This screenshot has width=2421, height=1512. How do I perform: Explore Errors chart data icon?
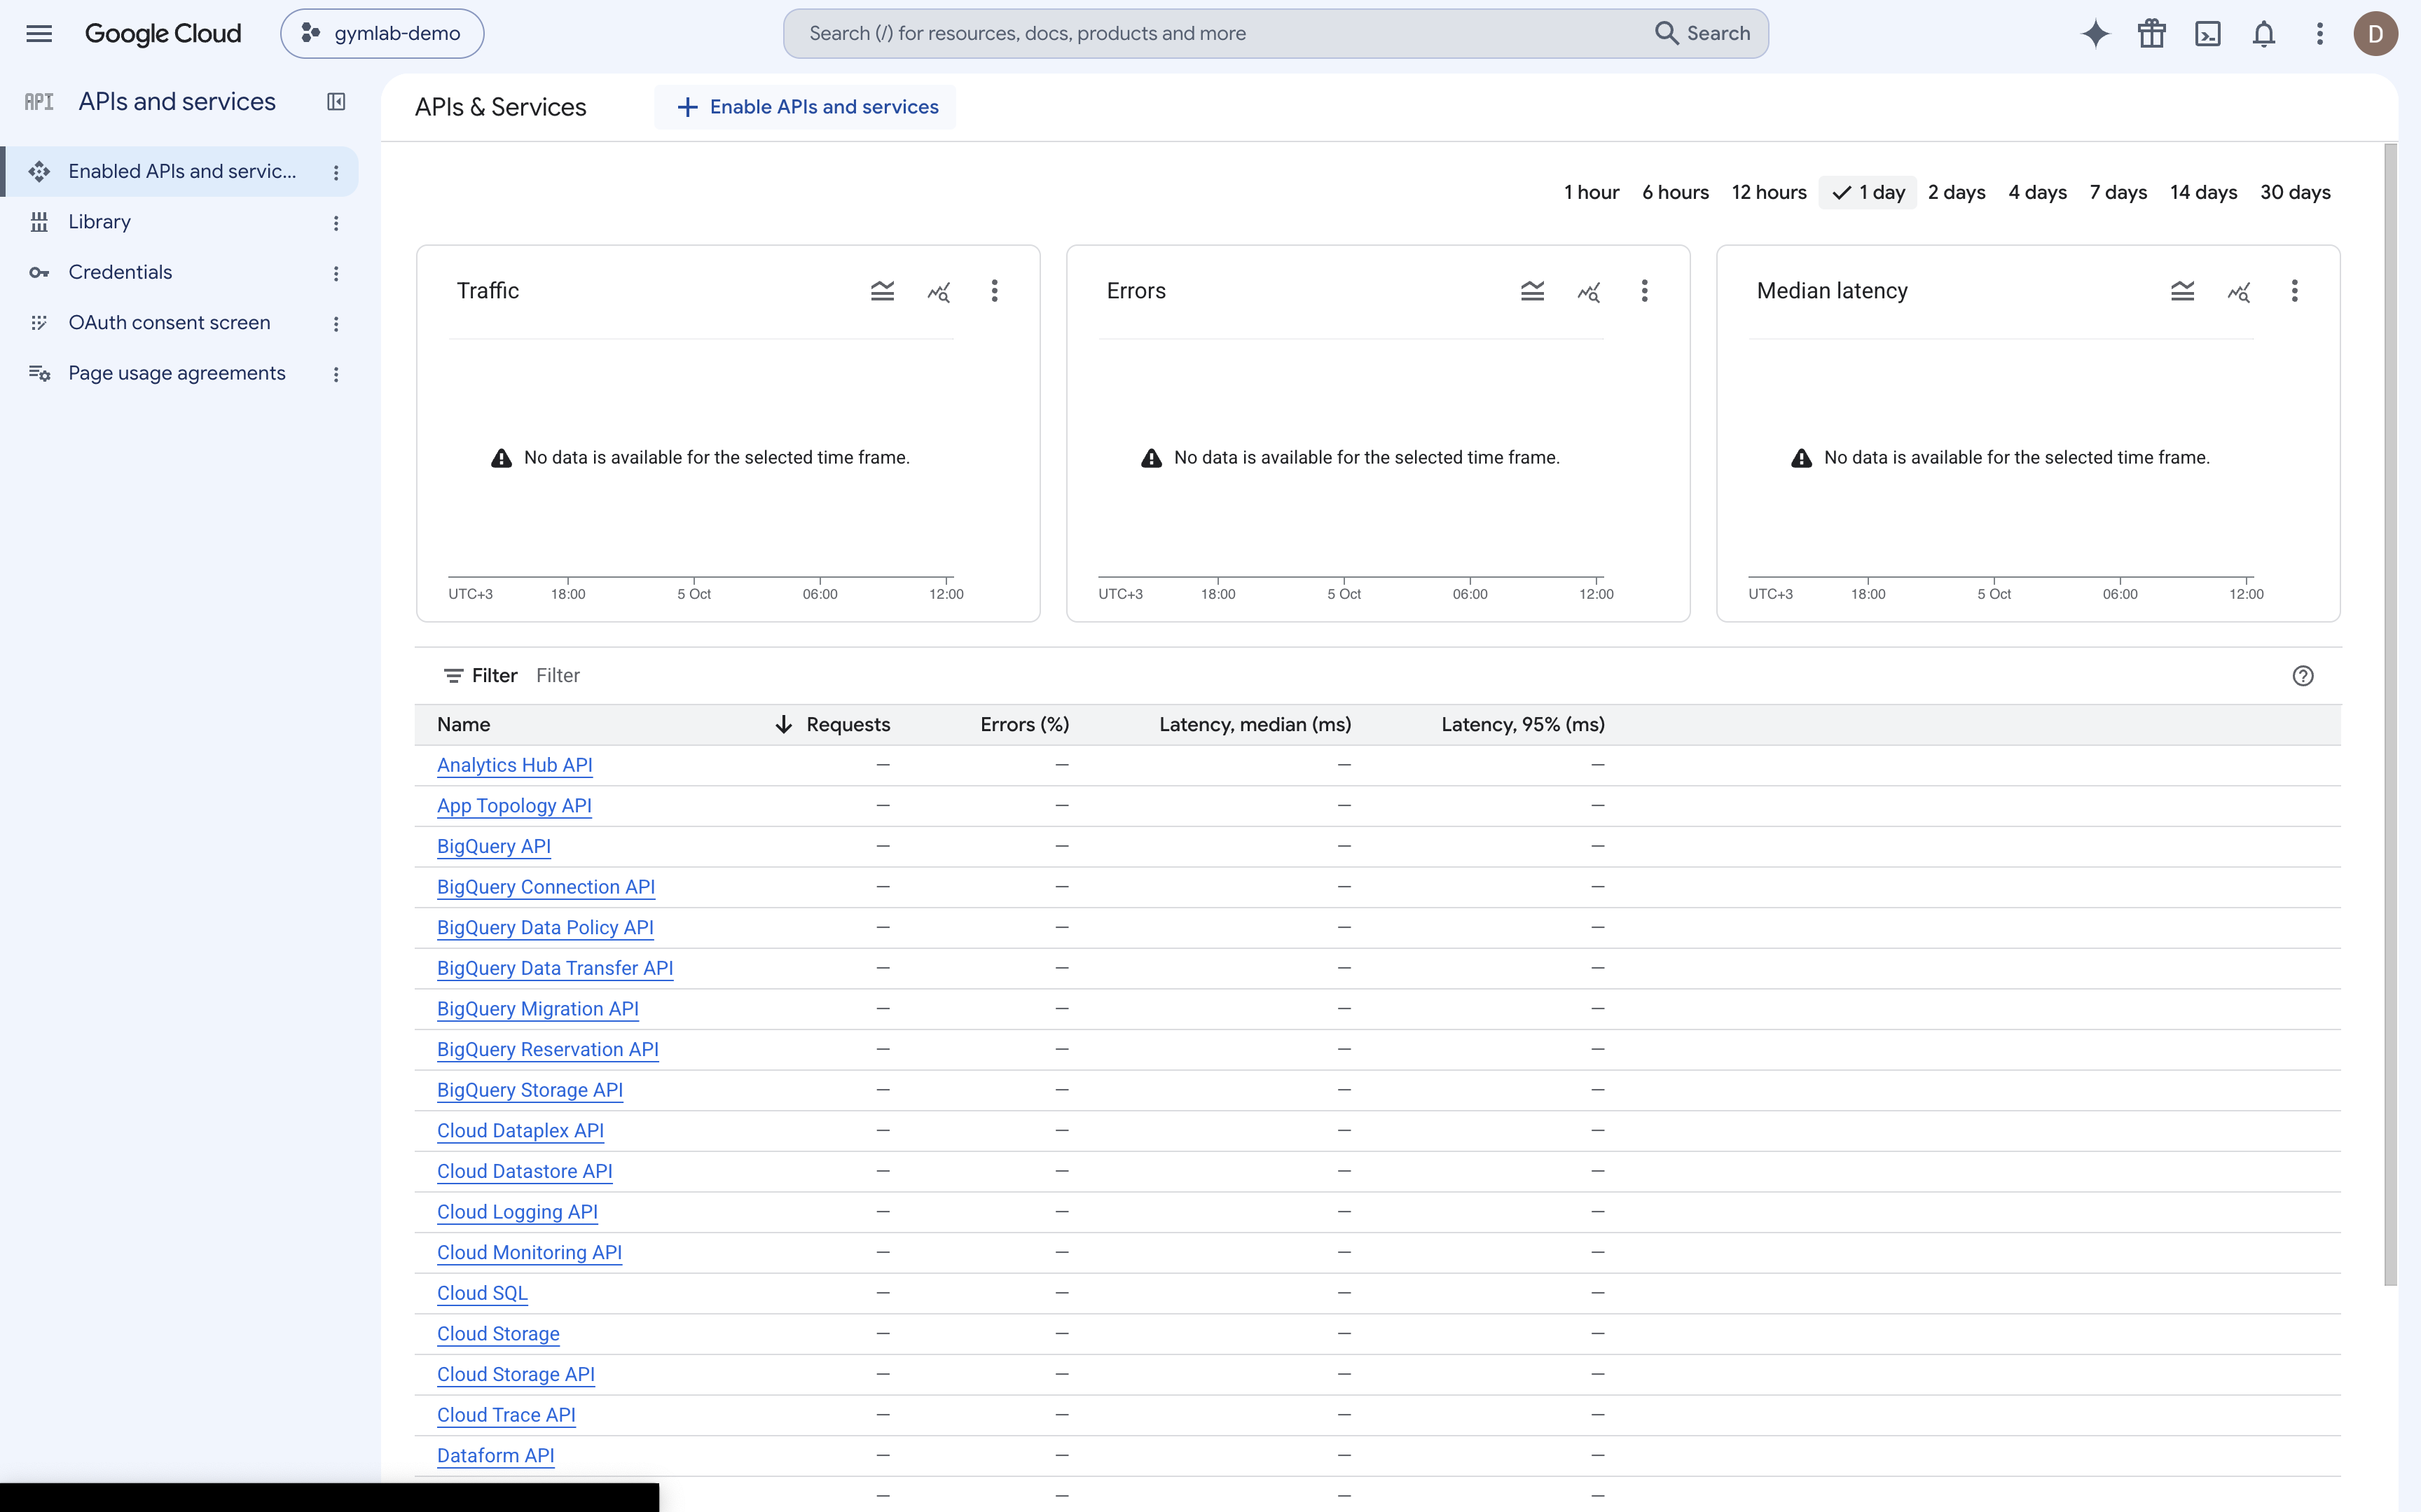(x=1588, y=291)
